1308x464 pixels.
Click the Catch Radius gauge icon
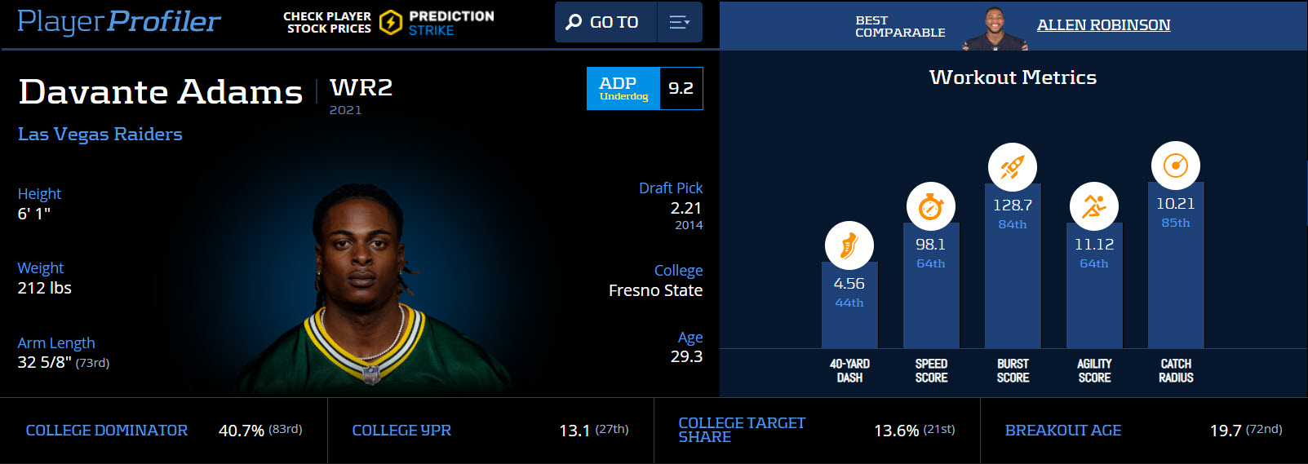pyautogui.click(x=1175, y=166)
